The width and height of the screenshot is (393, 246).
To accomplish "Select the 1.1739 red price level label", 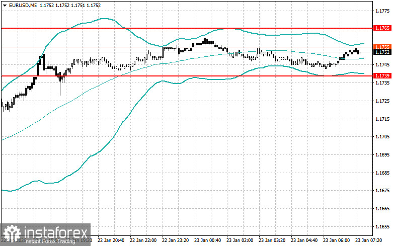I will coord(382,75).
